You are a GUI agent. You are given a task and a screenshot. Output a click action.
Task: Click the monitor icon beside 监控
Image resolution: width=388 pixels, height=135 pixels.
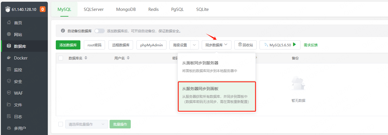[x=9, y=70]
